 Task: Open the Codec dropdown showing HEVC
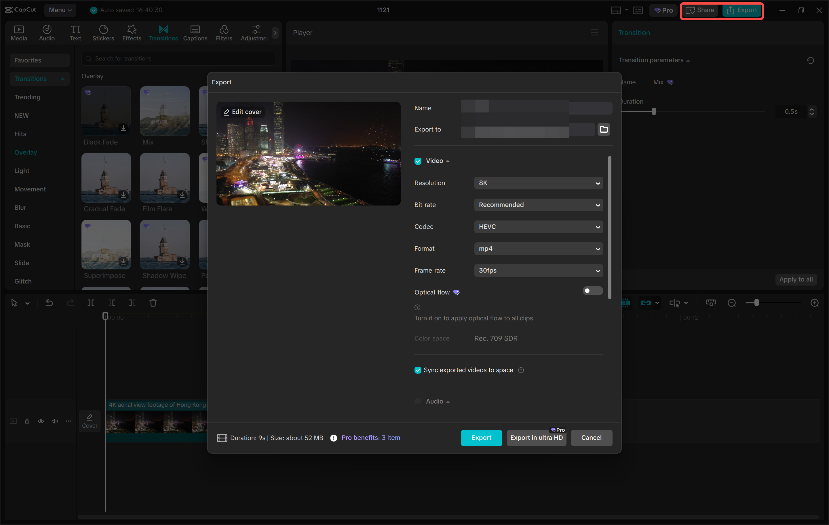pos(539,227)
